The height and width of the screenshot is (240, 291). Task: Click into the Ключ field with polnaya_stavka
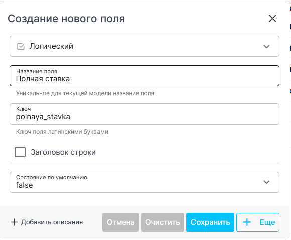[144, 114]
